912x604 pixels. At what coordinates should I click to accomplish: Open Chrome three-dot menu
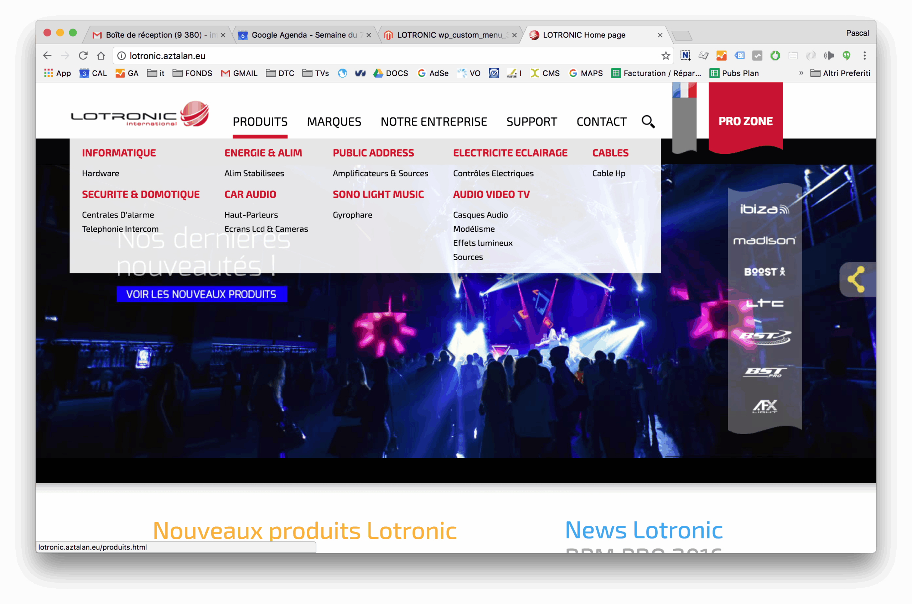click(865, 56)
